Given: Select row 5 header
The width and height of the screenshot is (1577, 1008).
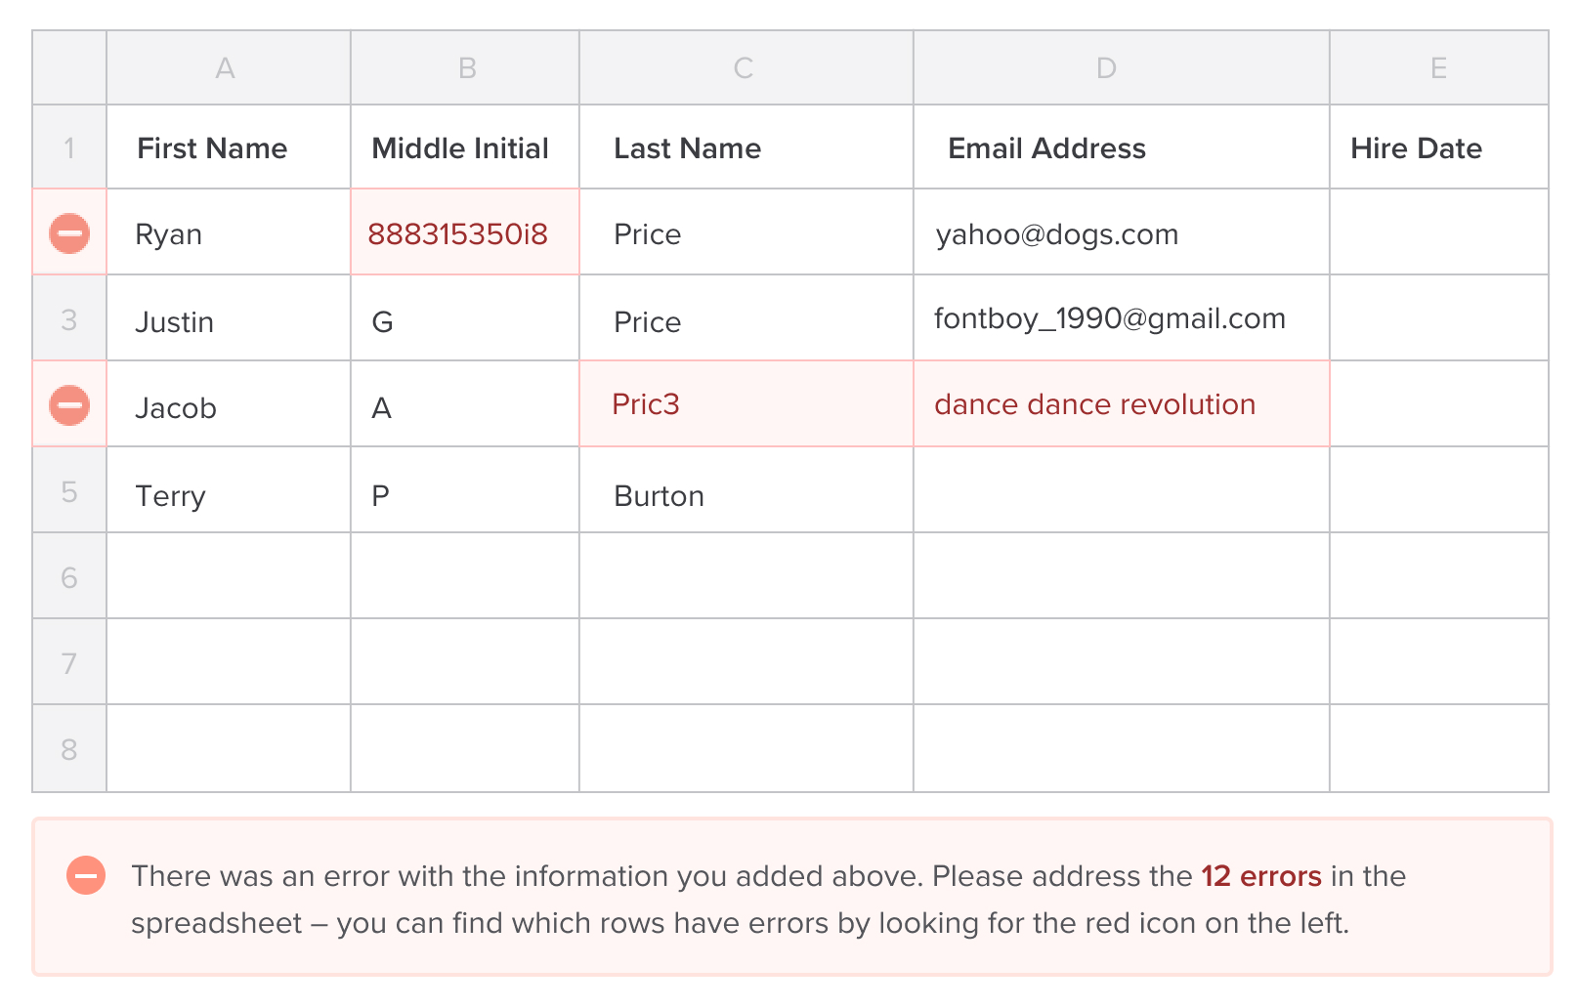Looking at the screenshot, I should tap(69, 491).
